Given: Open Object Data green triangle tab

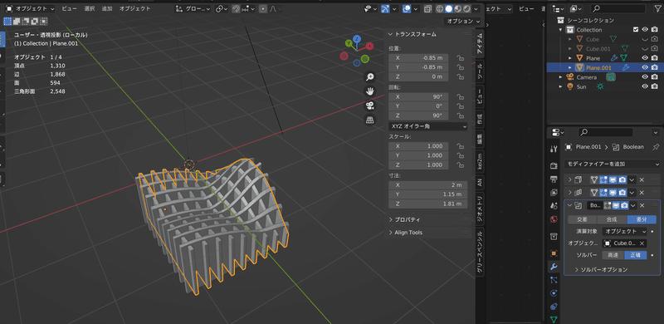Looking at the screenshot, I should 554,319.
